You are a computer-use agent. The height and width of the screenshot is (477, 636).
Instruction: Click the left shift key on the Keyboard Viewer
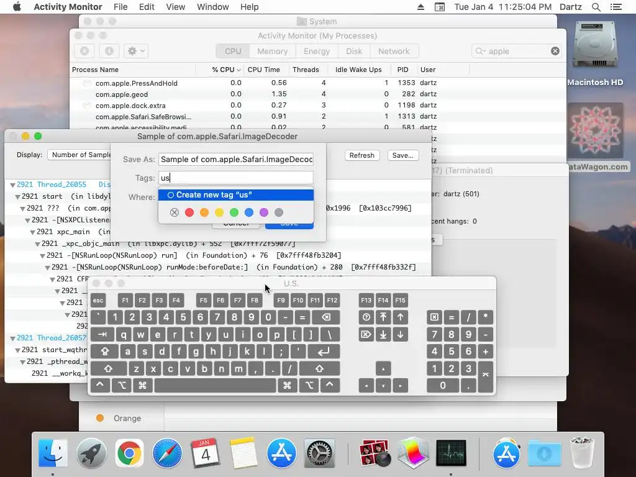(x=108, y=368)
